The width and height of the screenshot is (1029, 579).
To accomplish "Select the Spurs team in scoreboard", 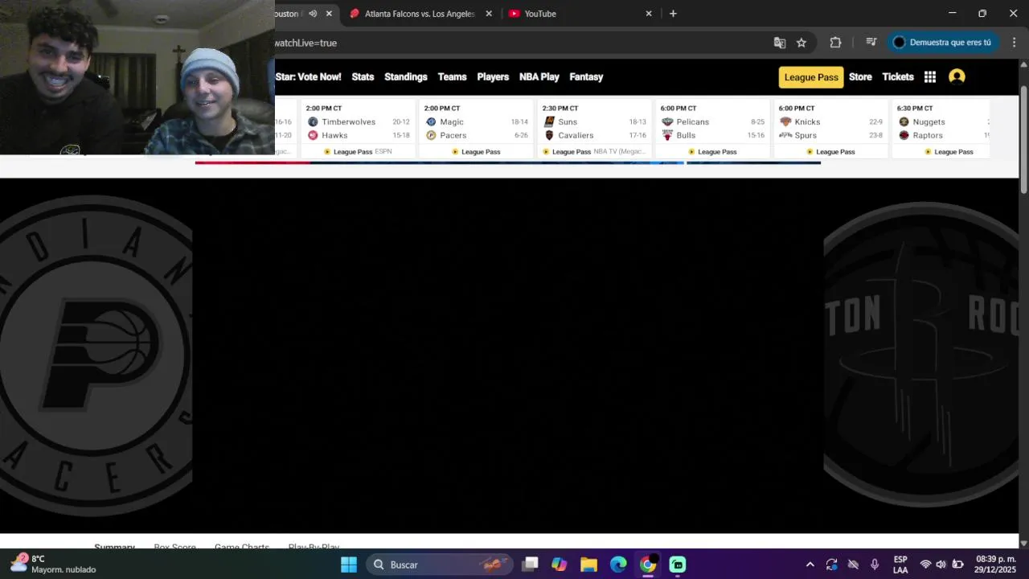I will pos(806,136).
